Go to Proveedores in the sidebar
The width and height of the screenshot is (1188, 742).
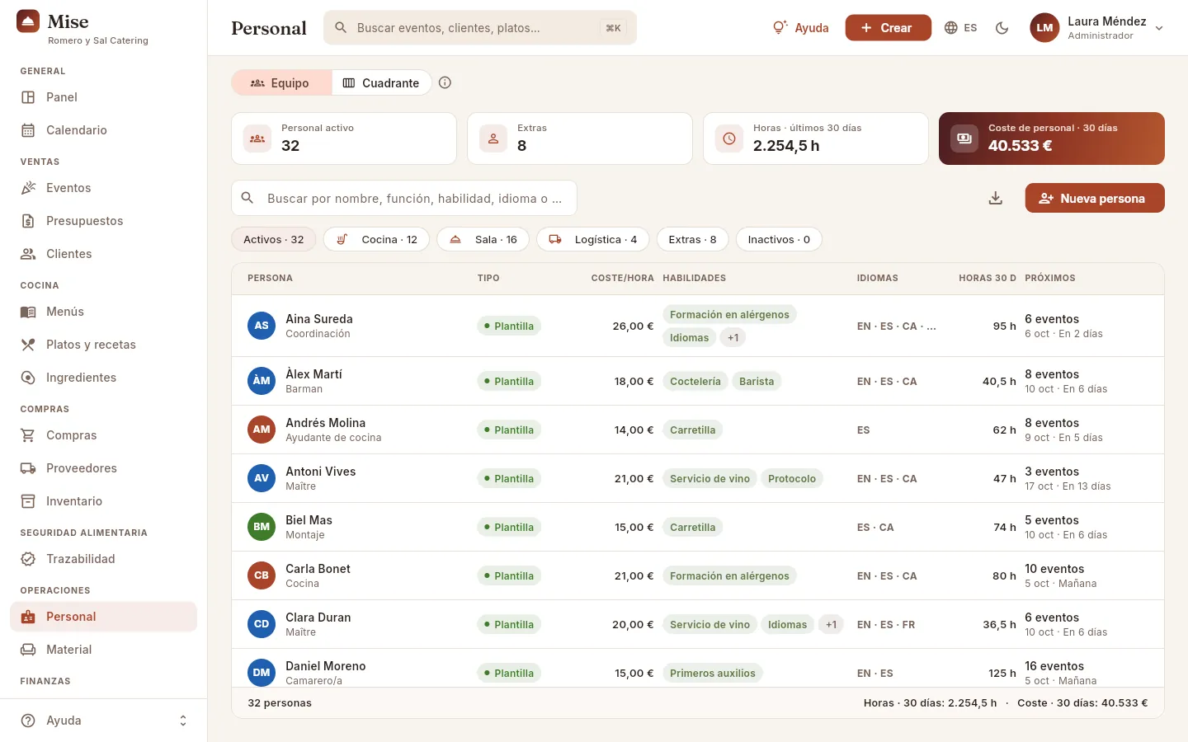103,468
